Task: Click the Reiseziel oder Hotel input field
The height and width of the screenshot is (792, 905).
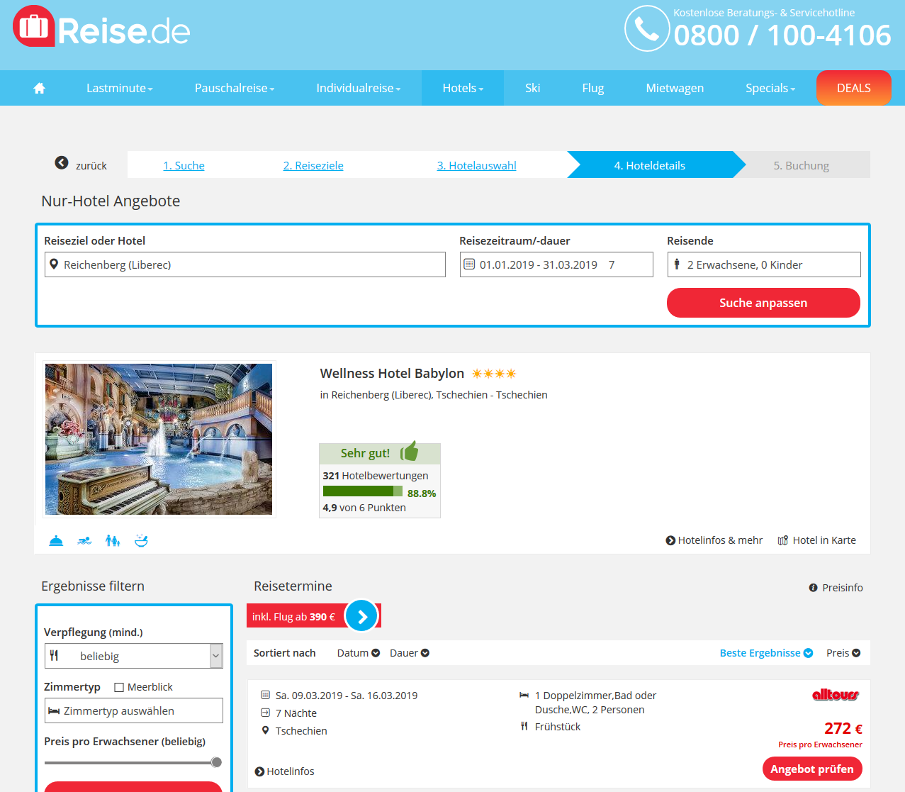Action: pos(245,264)
